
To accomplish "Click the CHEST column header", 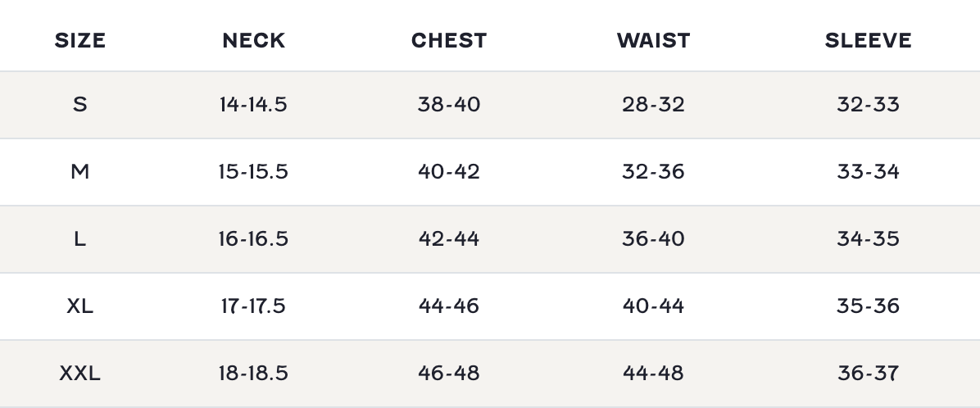I will click(x=449, y=40).
